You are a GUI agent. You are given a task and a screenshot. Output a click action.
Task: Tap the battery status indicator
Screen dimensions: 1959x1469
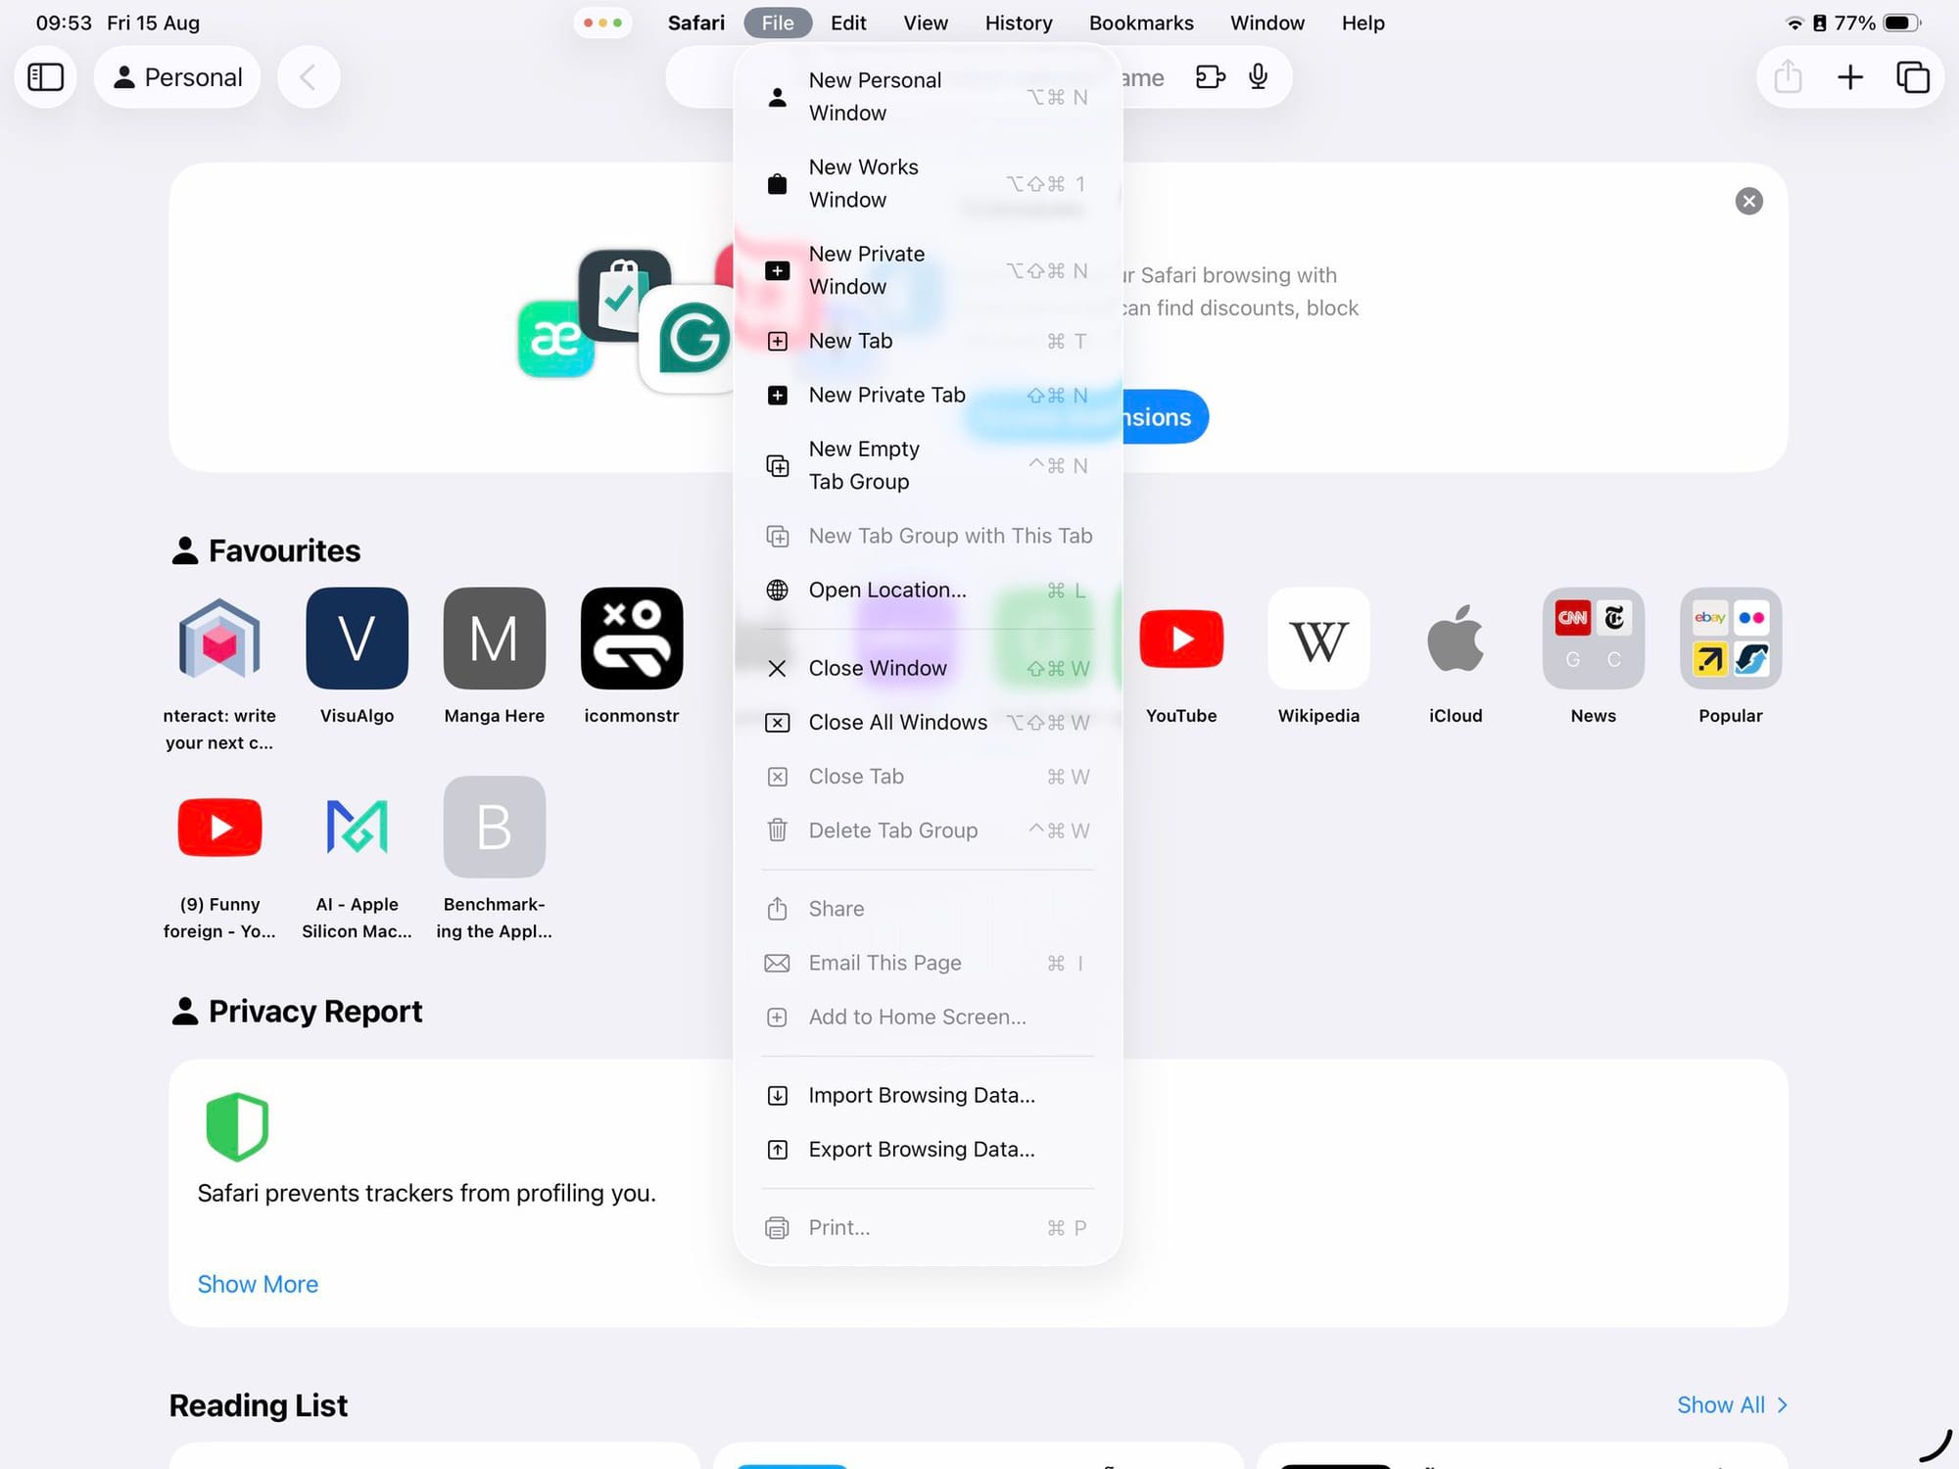(1900, 23)
